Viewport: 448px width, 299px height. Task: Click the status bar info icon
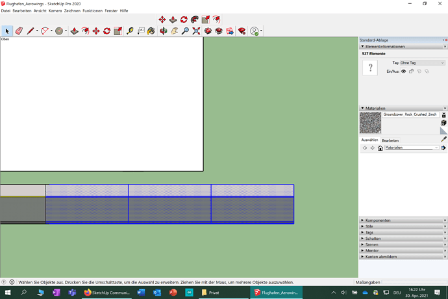(x=12, y=282)
